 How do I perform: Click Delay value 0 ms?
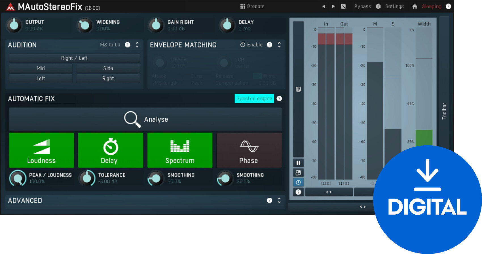244,29
